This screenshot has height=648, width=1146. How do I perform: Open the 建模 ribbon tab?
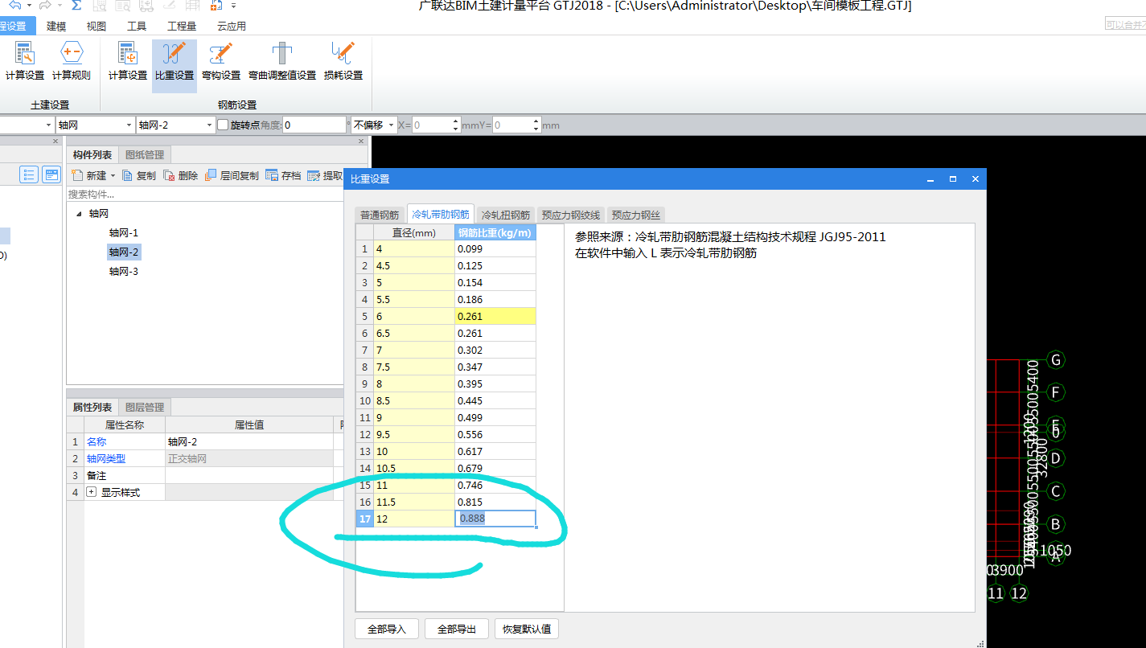point(56,26)
